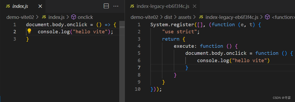Click the split editor layout icon
The width and height of the screenshot is (295, 102).
tap(106, 6)
